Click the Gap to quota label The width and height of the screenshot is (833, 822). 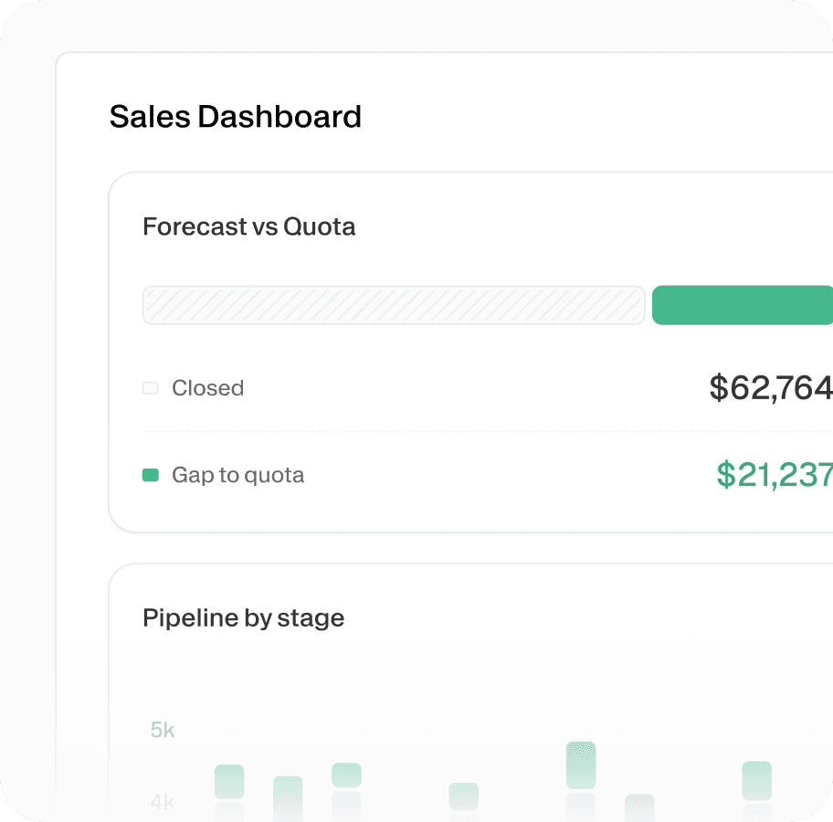click(x=237, y=475)
